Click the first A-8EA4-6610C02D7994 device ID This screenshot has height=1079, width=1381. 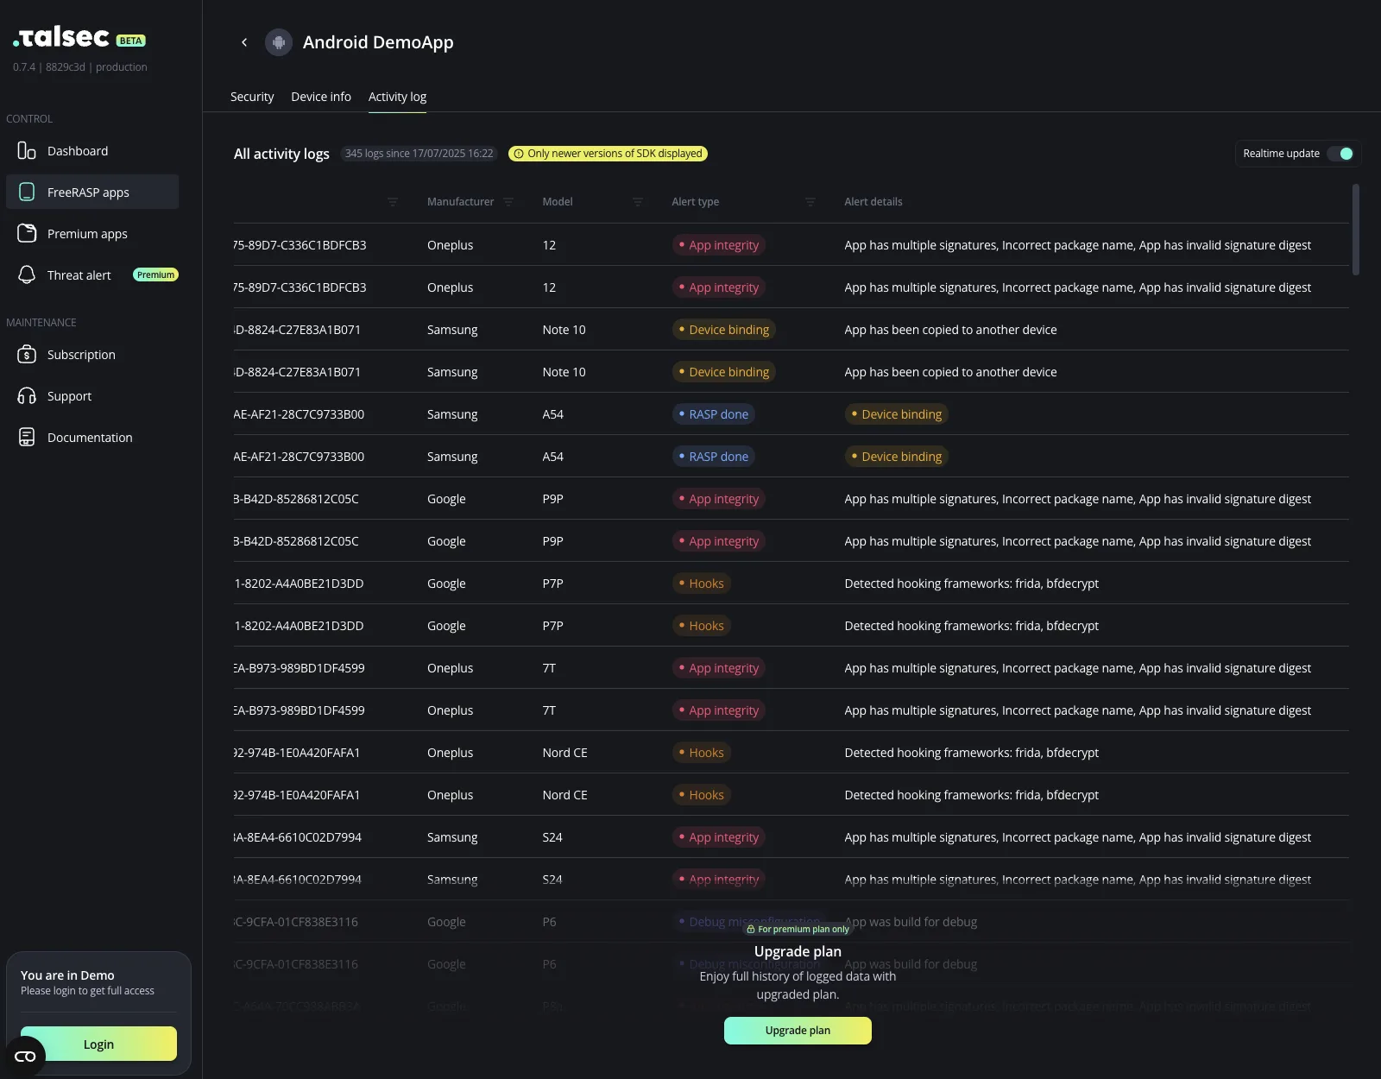coord(298,837)
